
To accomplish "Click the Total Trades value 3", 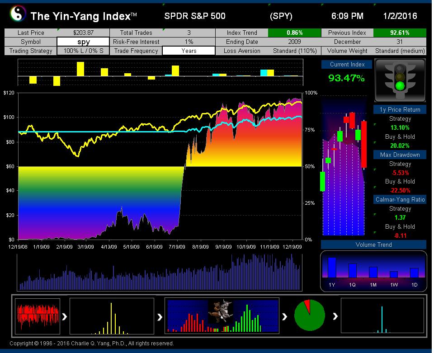I will 189,33.
